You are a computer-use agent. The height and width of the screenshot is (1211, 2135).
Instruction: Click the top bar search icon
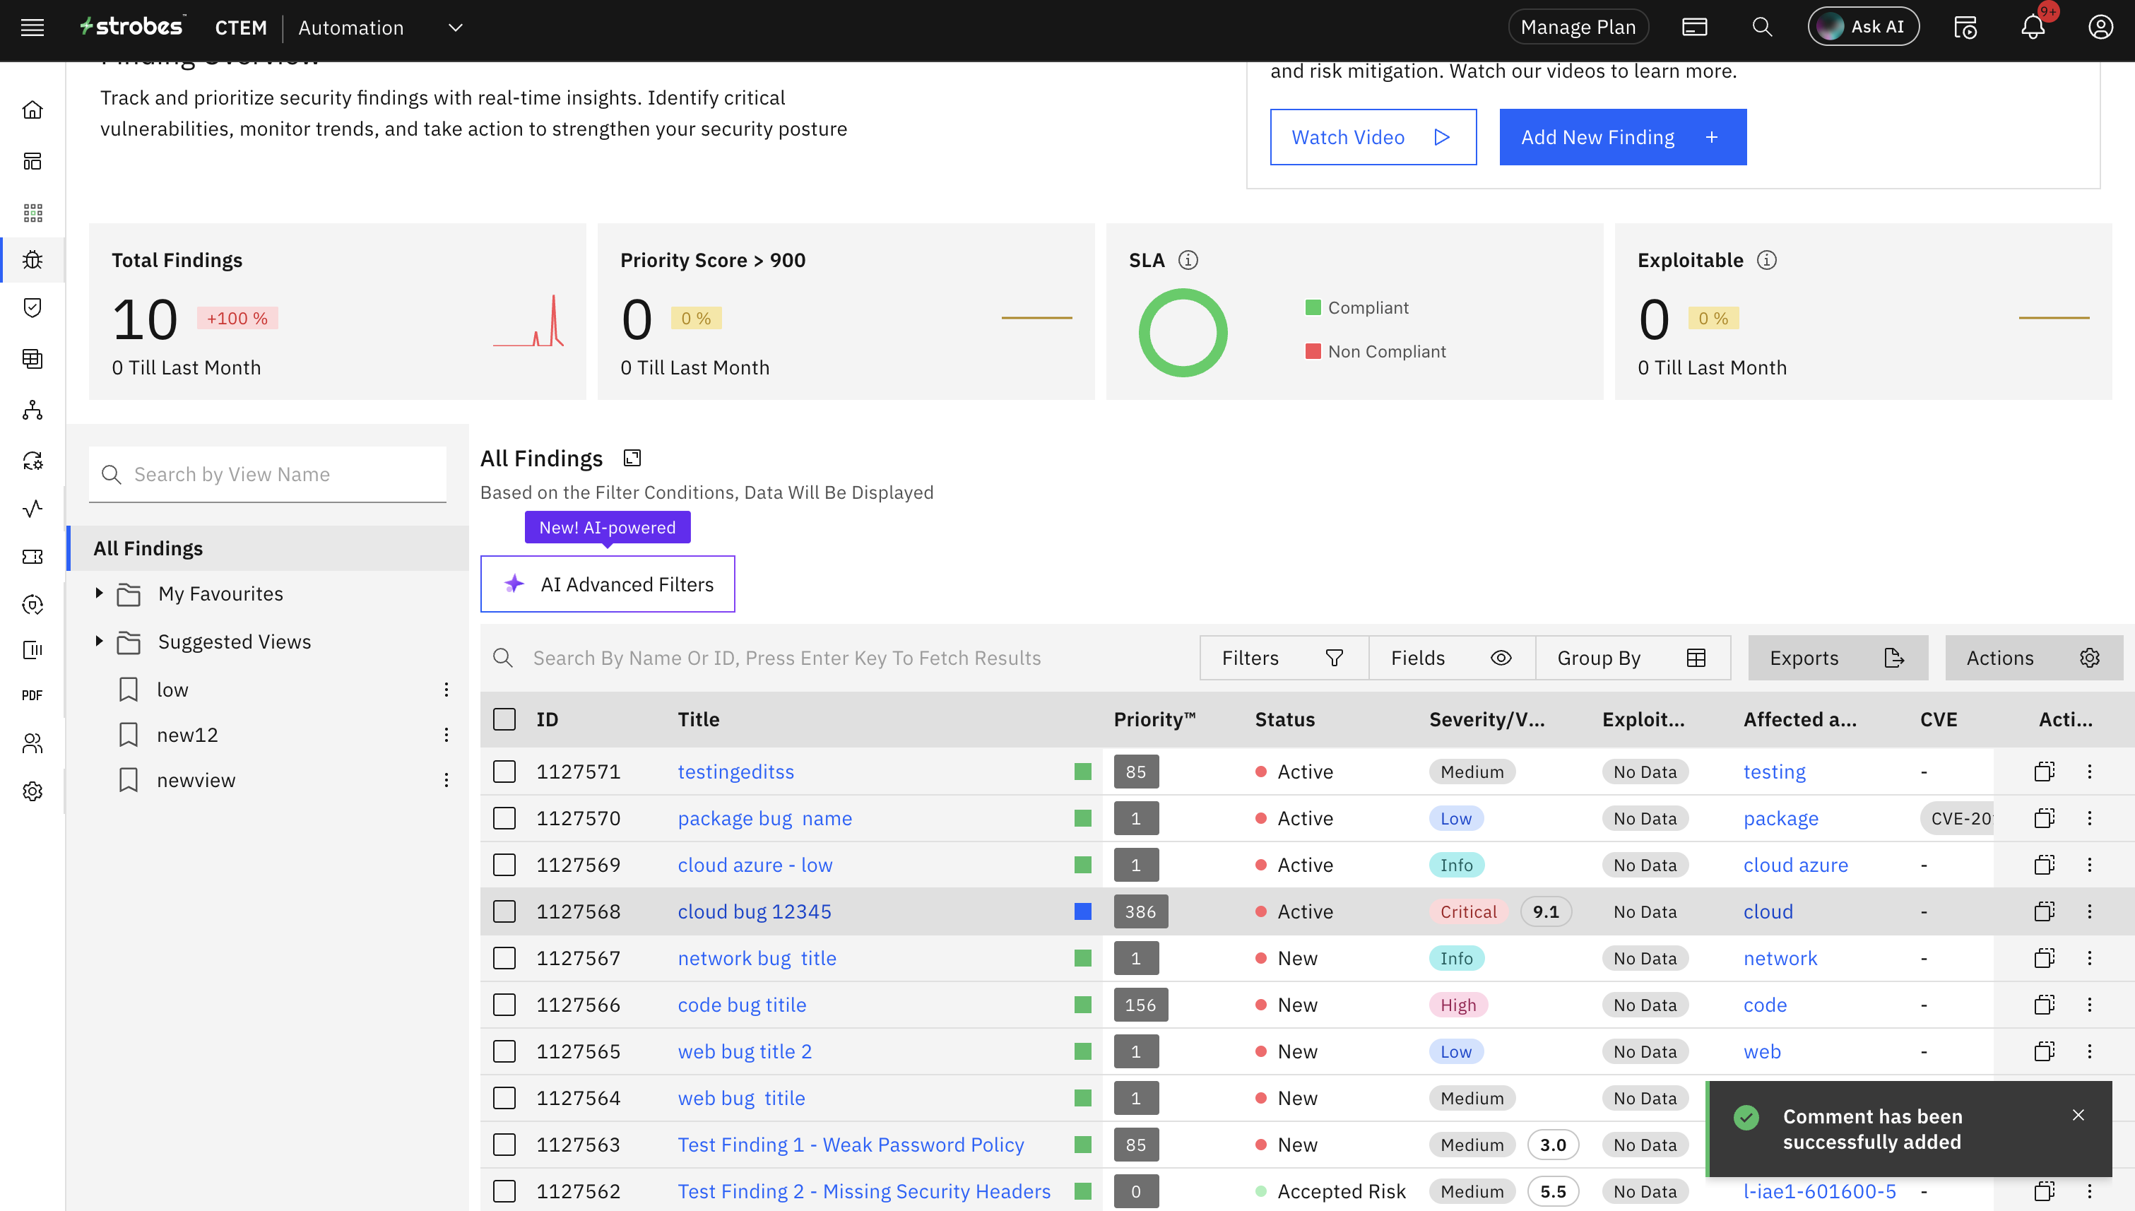click(1761, 28)
